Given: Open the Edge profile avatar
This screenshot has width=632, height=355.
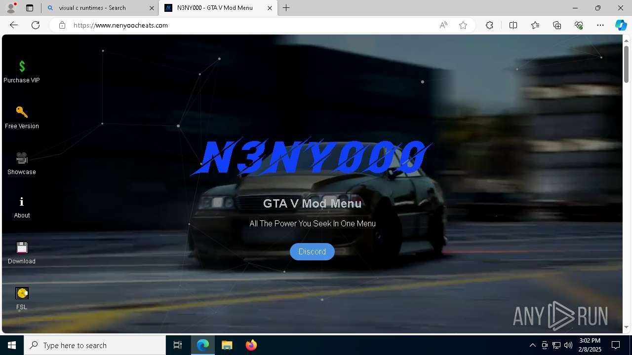Looking at the screenshot, I should tap(11, 8).
